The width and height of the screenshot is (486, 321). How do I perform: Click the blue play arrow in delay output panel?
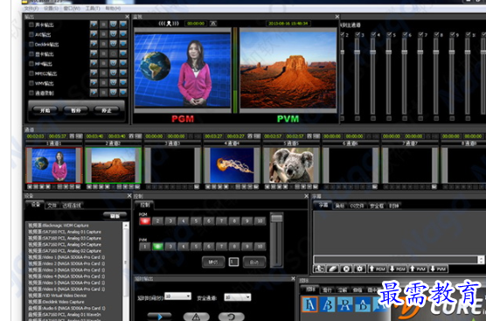(159, 317)
